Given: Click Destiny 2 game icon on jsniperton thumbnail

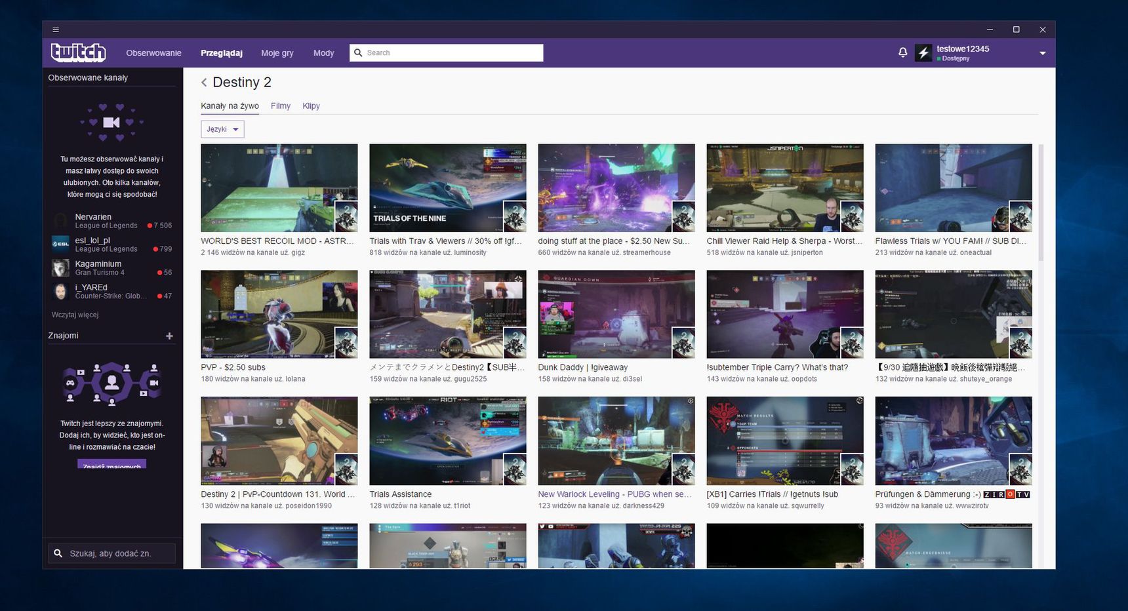Looking at the screenshot, I should click(852, 216).
